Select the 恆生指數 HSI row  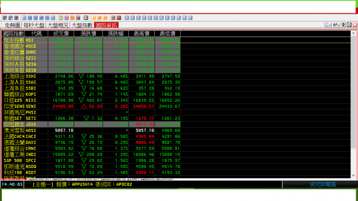pos(91,40)
